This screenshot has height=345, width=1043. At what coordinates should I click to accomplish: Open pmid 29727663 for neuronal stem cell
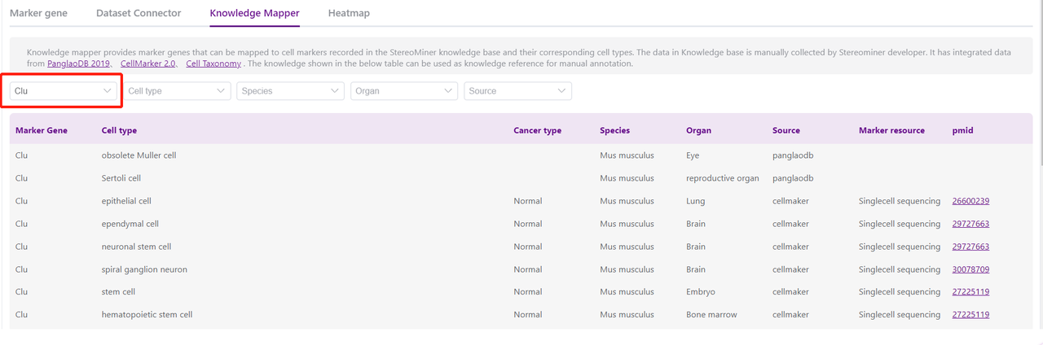click(x=970, y=247)
